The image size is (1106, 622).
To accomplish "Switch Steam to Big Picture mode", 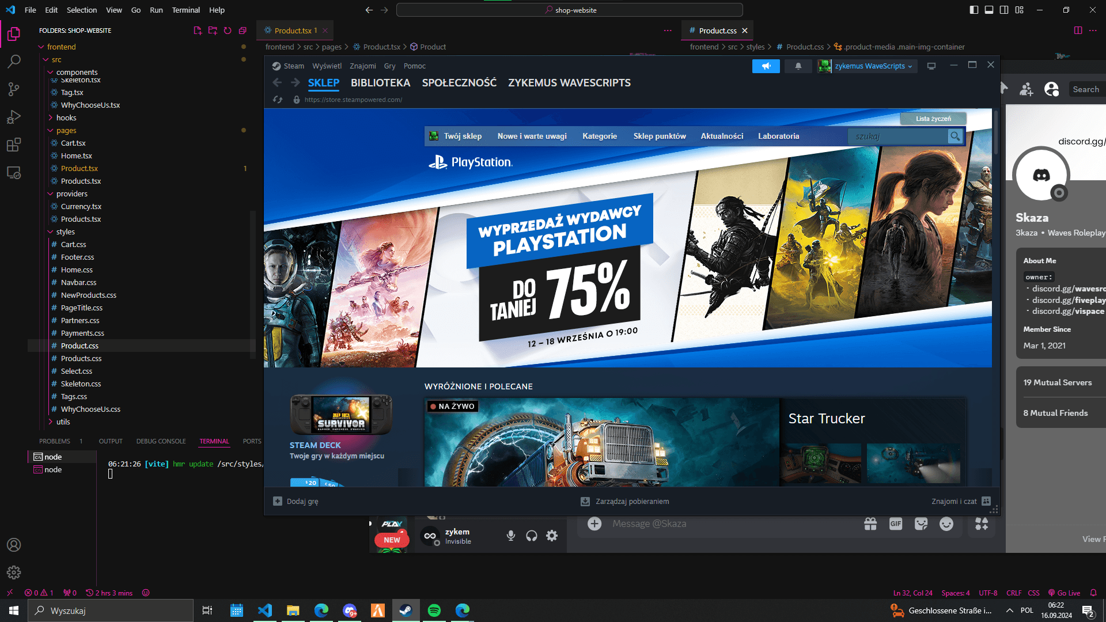I will point(931,66).
